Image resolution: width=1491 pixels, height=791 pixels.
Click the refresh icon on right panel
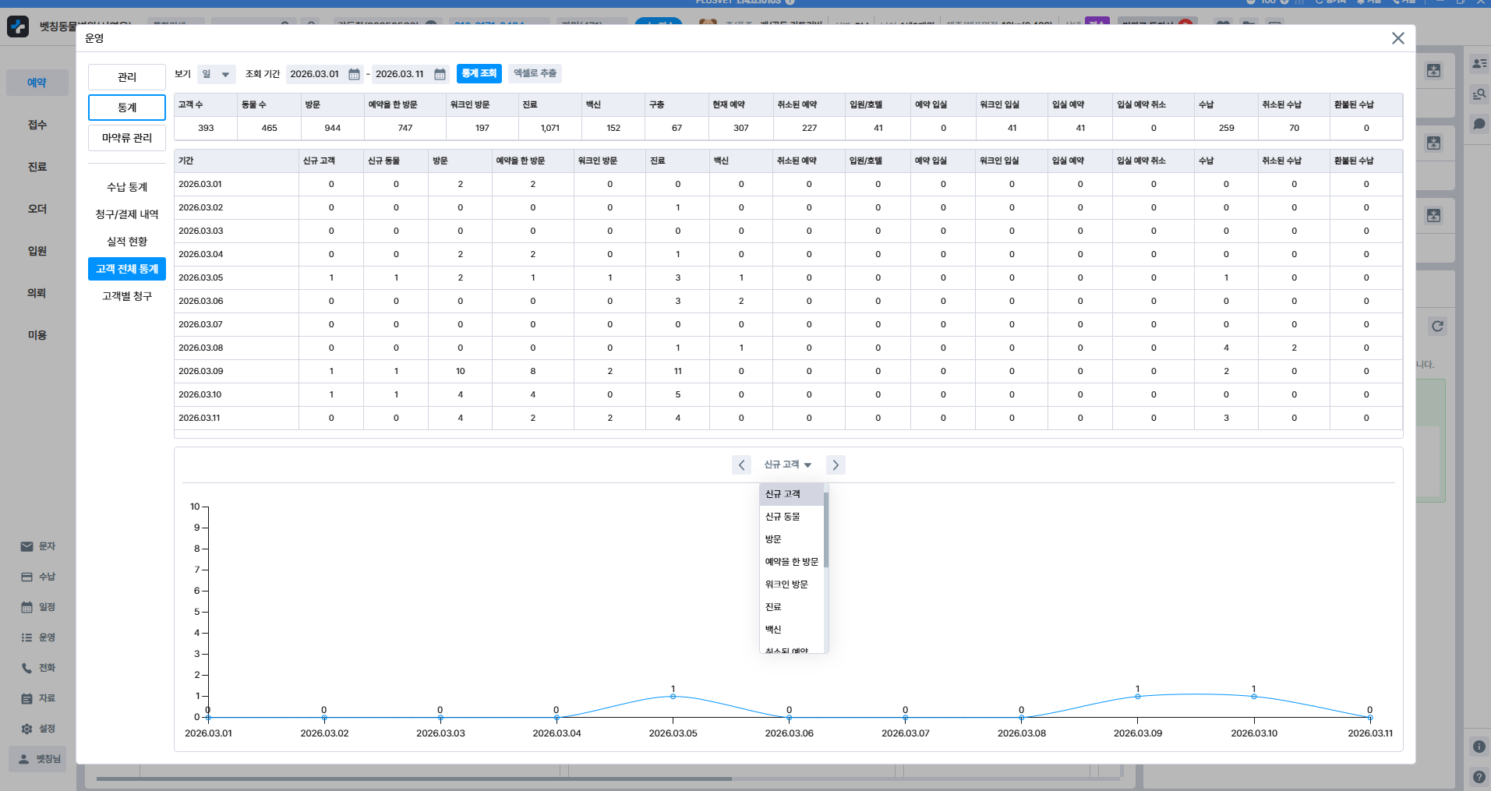point(1437,327)
